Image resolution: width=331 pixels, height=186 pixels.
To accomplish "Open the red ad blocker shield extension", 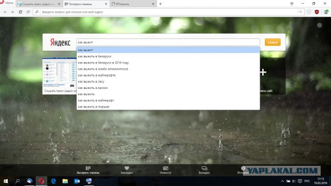I will (317, 12).
